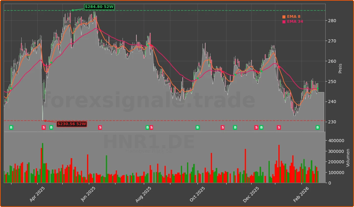Image resolution: width=354 pixels, height=207 pixels.
Task: Click the green B marker at October 2025
Action: pyautogui.click(x=198, y=128)
